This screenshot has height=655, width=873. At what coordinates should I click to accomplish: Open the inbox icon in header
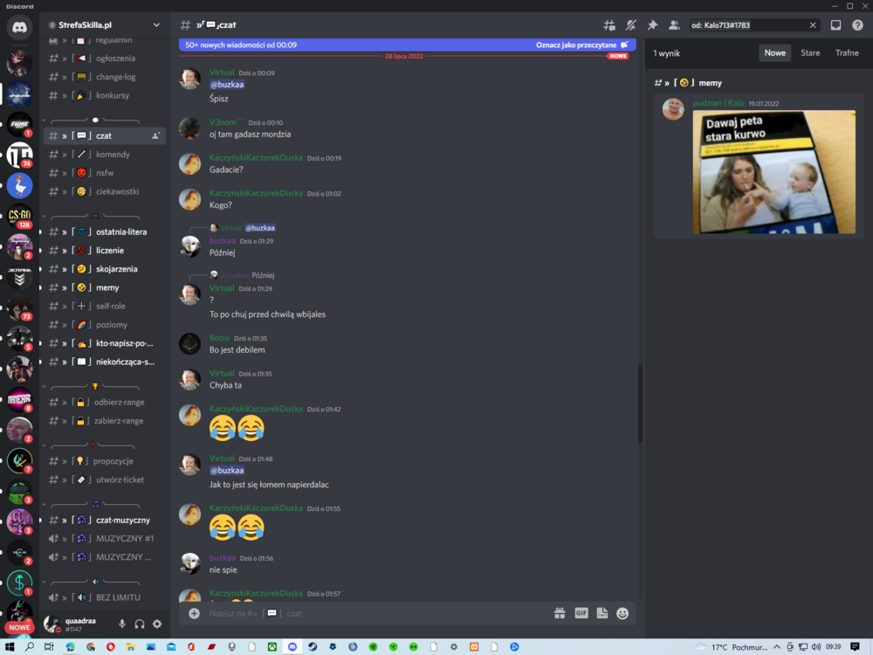pos(835,25)
